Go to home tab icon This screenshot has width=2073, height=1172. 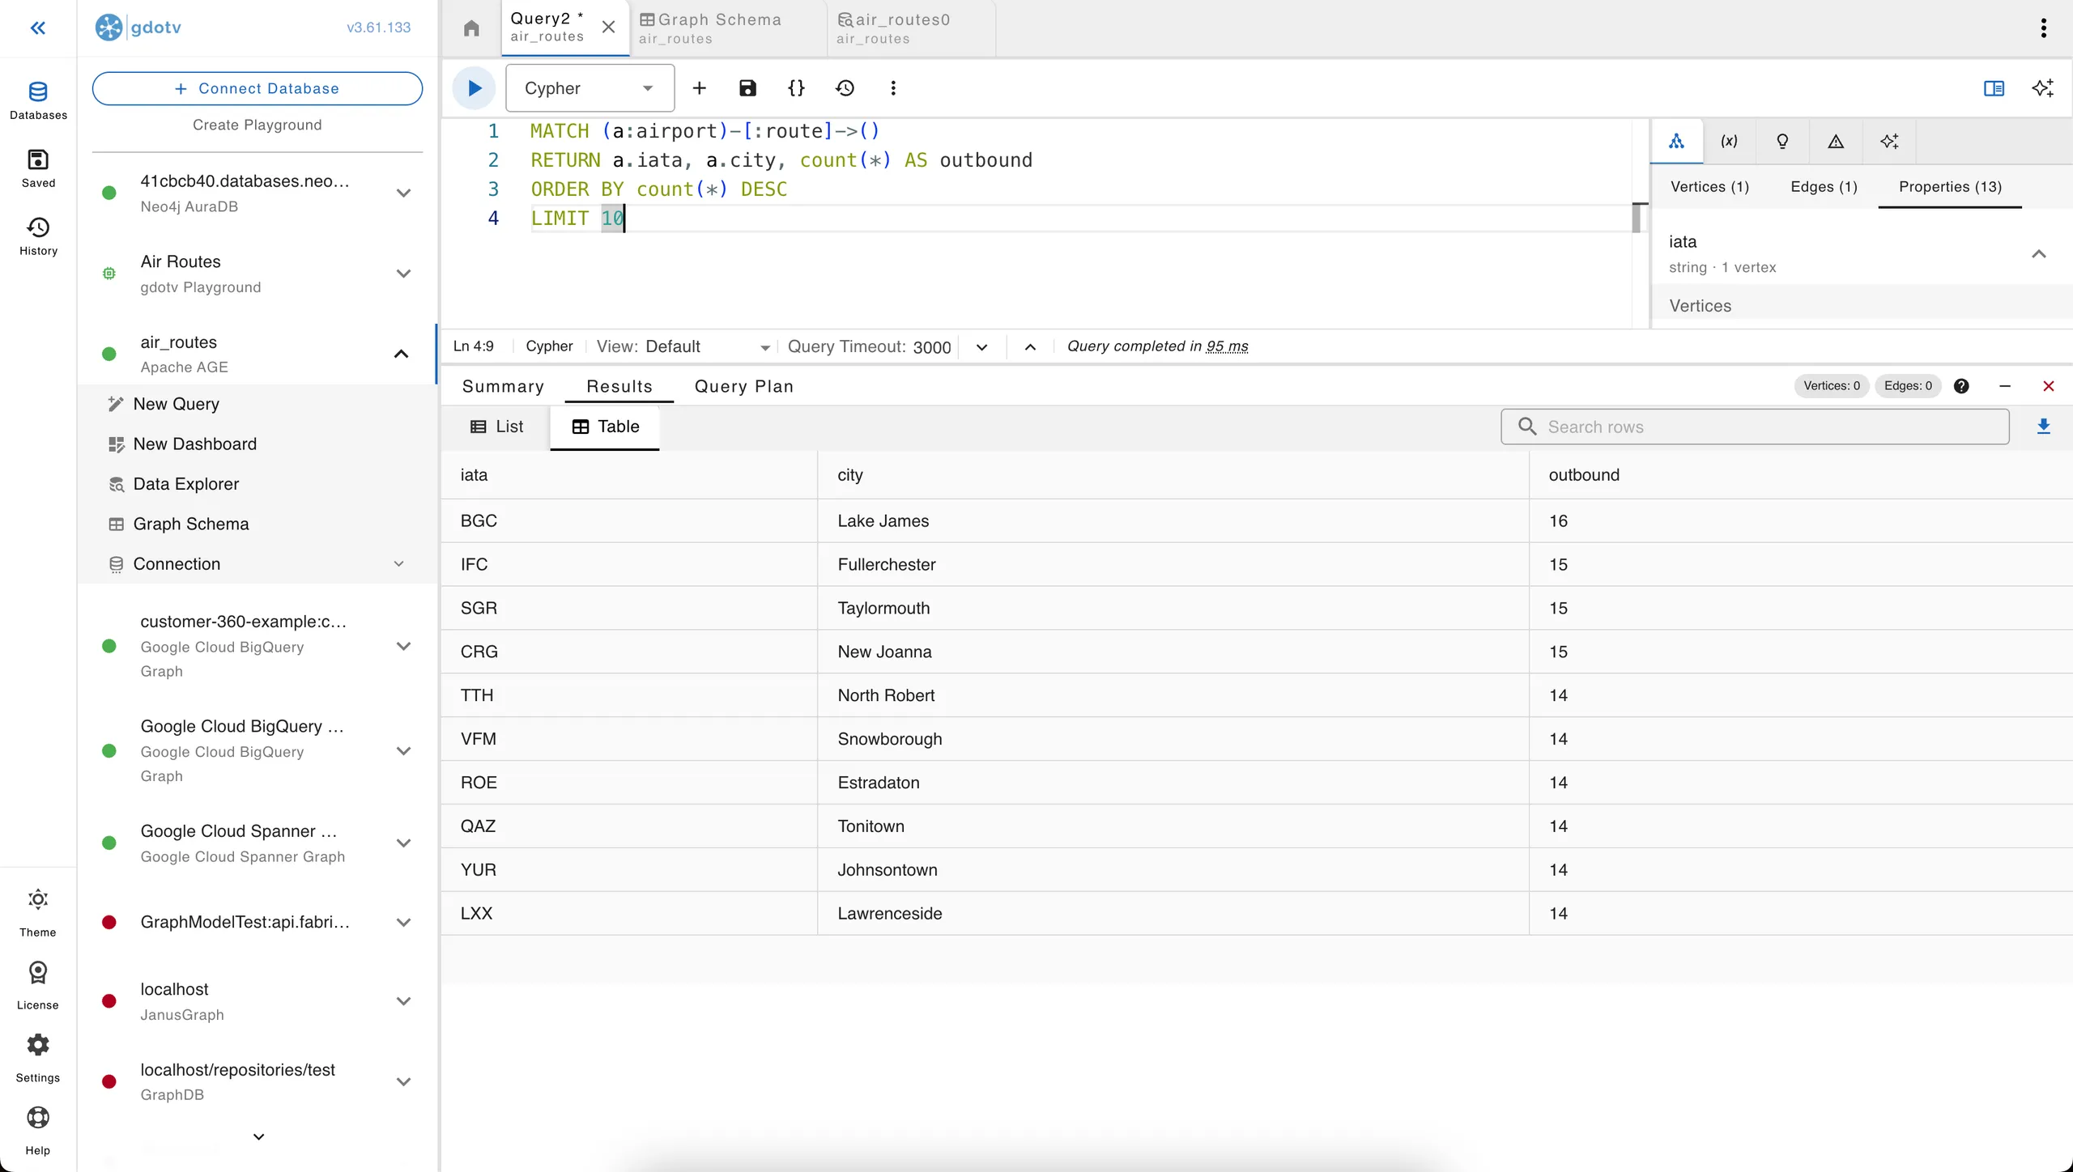(471, 29)
